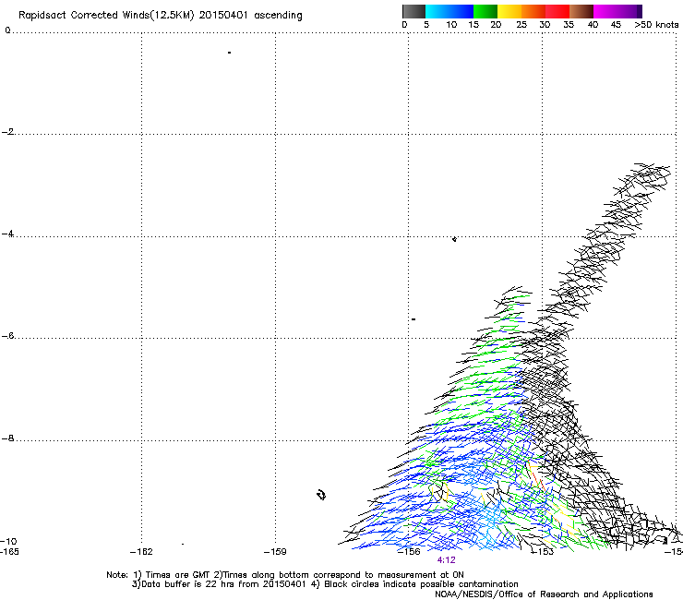Click the magenta-purple 40-50 knots color band
The height and width of the screenshot is (600, 683).
tap(617, 11)
